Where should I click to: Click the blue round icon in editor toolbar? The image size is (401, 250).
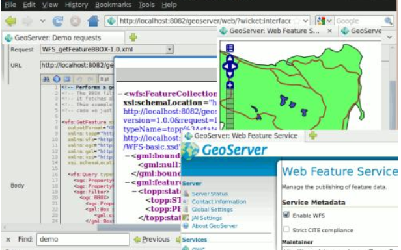tap(56, 79)
